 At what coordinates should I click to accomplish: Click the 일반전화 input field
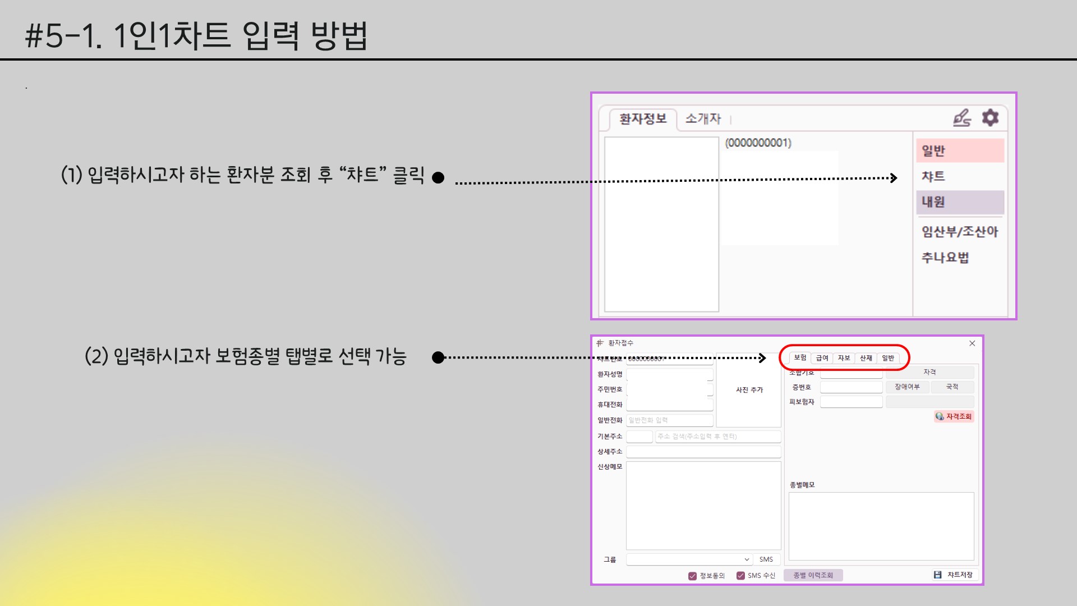point(669,420)
